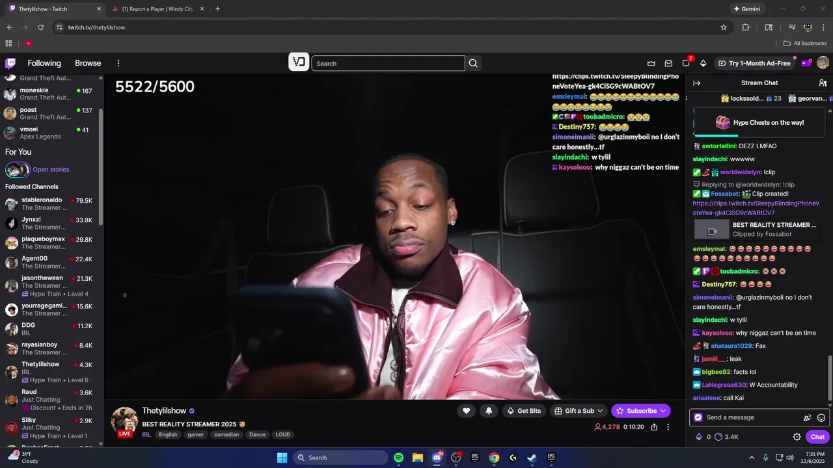Click the Bits balance icon in chat
This screenshot has width=833, height=468.
pos(699,437)
